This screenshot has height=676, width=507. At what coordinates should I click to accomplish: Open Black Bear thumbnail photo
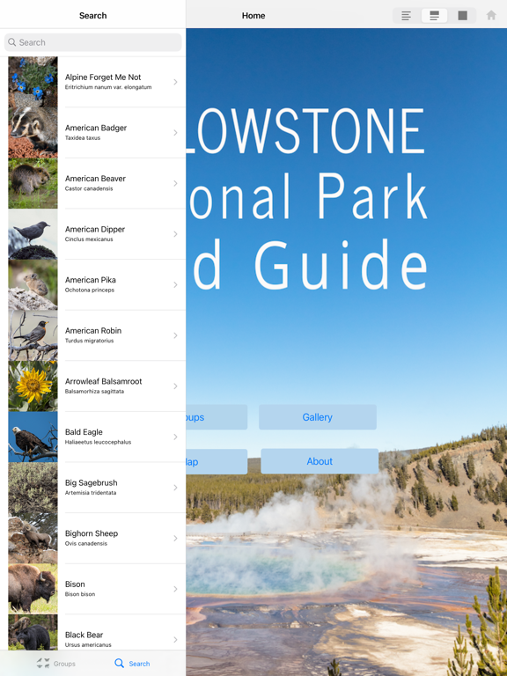point(33,633)
